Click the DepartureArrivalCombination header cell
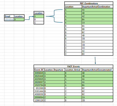The image size is (117, 106). [97, 7]
